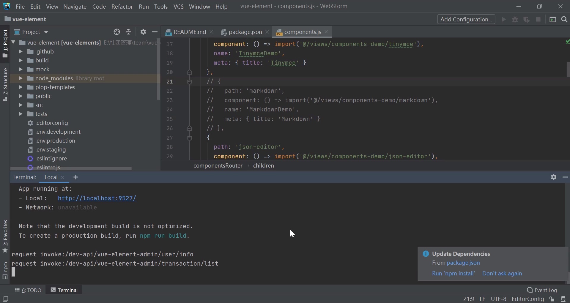The image size is (570, 303).
Task: Open Search Everywhere with the magnifier icon
Action: (564, 19)
